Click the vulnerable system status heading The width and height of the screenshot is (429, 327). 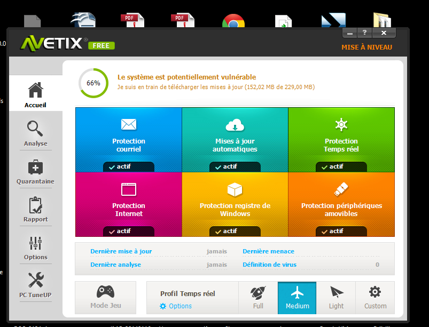coord(186,77)
